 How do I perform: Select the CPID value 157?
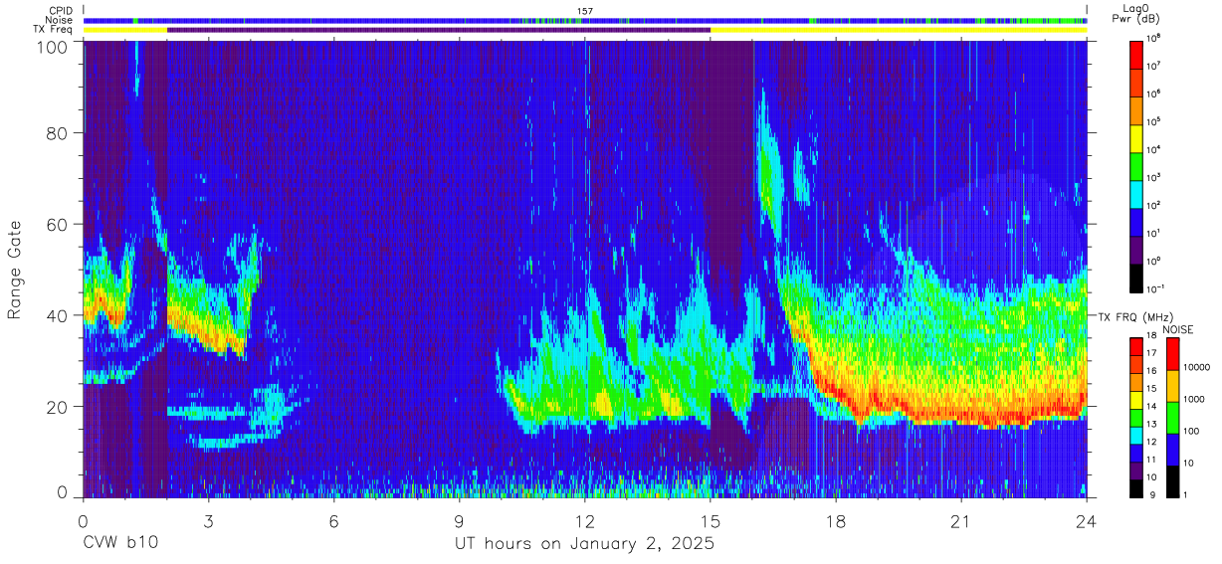[x=585, y=10]
